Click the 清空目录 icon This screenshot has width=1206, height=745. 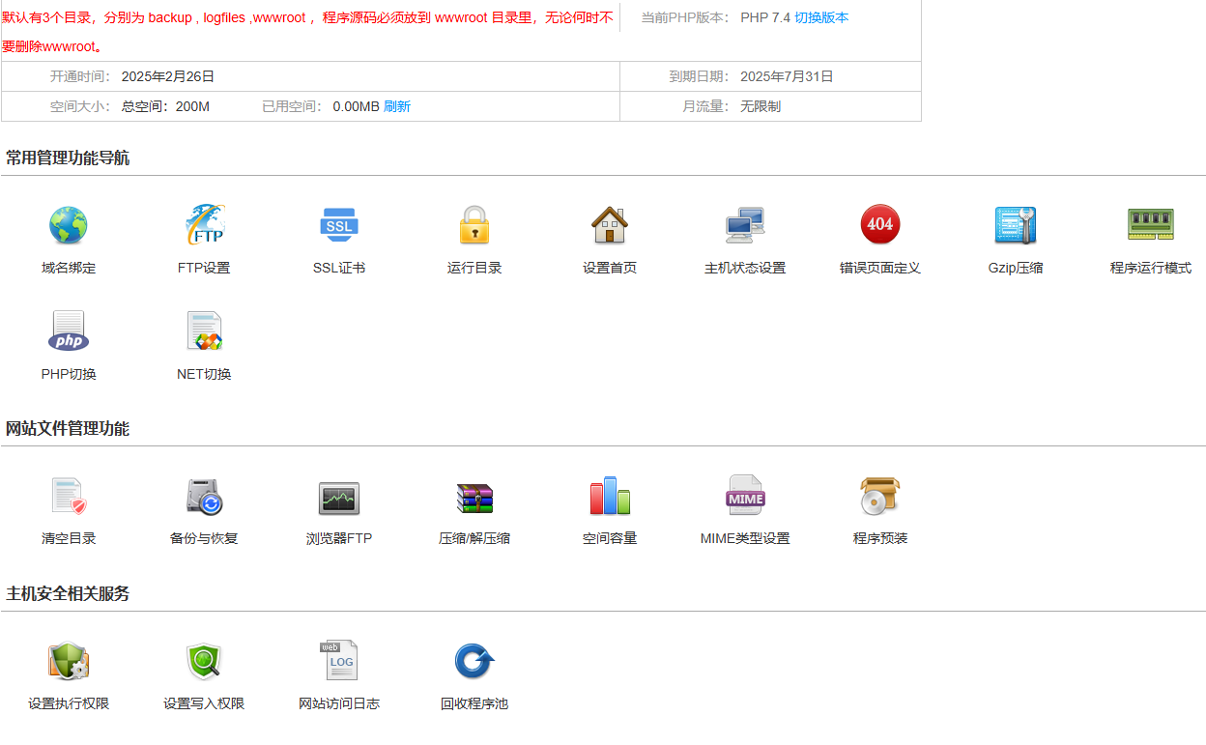click(x=69, y=497)
